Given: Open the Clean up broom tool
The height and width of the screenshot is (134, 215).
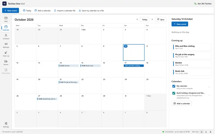Looking at the screenshot, I should pyautogui.click(x=6, y=54).
